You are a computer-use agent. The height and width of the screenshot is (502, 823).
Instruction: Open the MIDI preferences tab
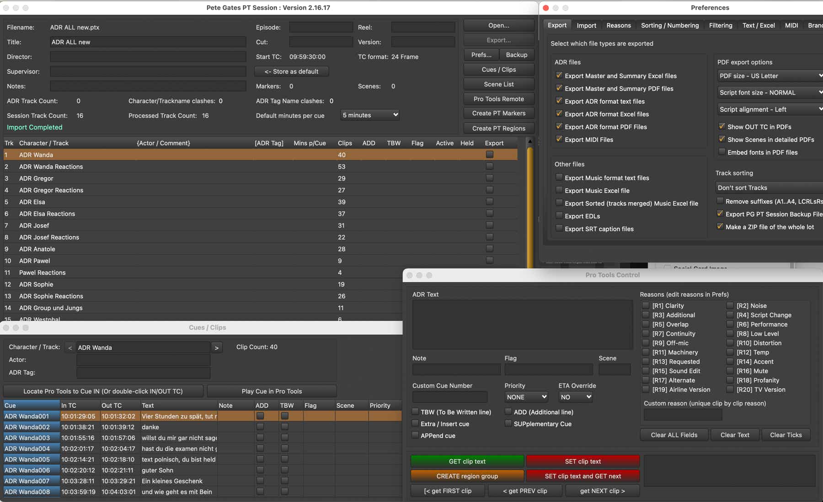click(x=791, y=26)
